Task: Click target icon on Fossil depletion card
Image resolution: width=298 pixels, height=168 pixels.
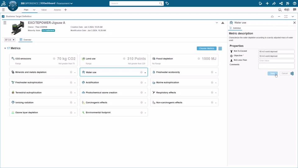Action: coord(199,59)
